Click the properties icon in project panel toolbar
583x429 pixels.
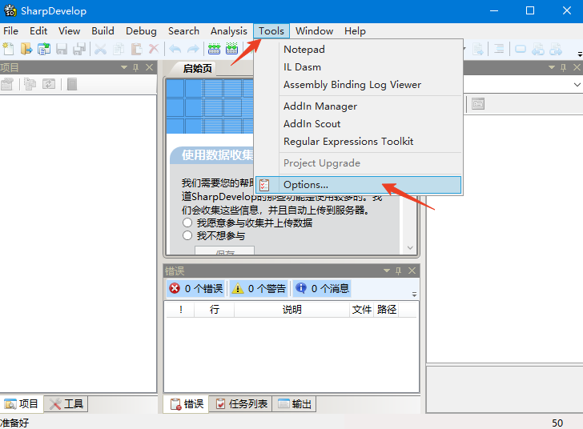click(x=7, y=84)
